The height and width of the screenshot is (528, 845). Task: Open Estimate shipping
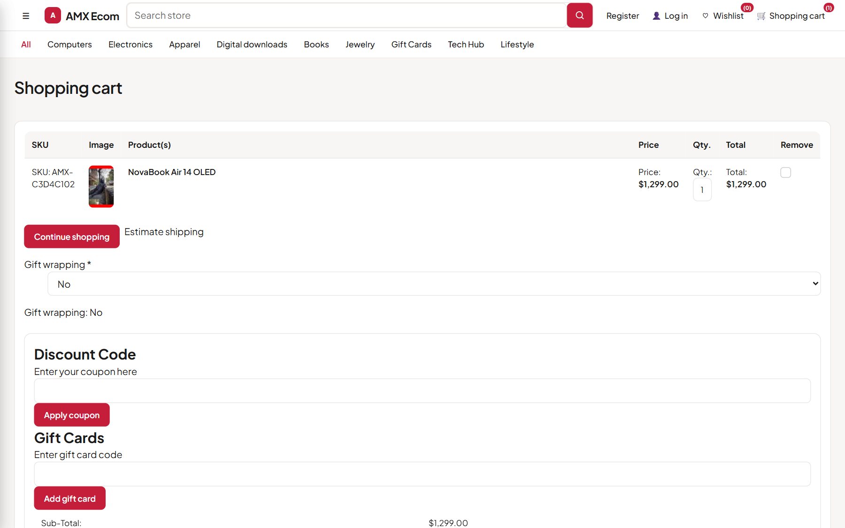click(x=164, y=232)
